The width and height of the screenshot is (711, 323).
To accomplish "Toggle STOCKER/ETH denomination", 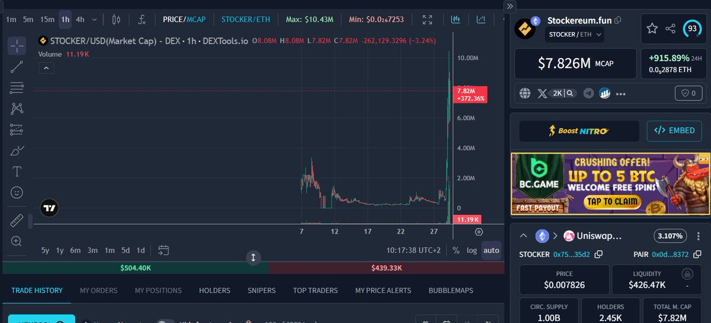I will point(245,20).
